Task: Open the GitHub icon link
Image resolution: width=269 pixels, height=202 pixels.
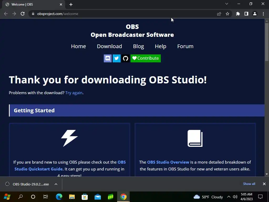Action: pos(125,58)
